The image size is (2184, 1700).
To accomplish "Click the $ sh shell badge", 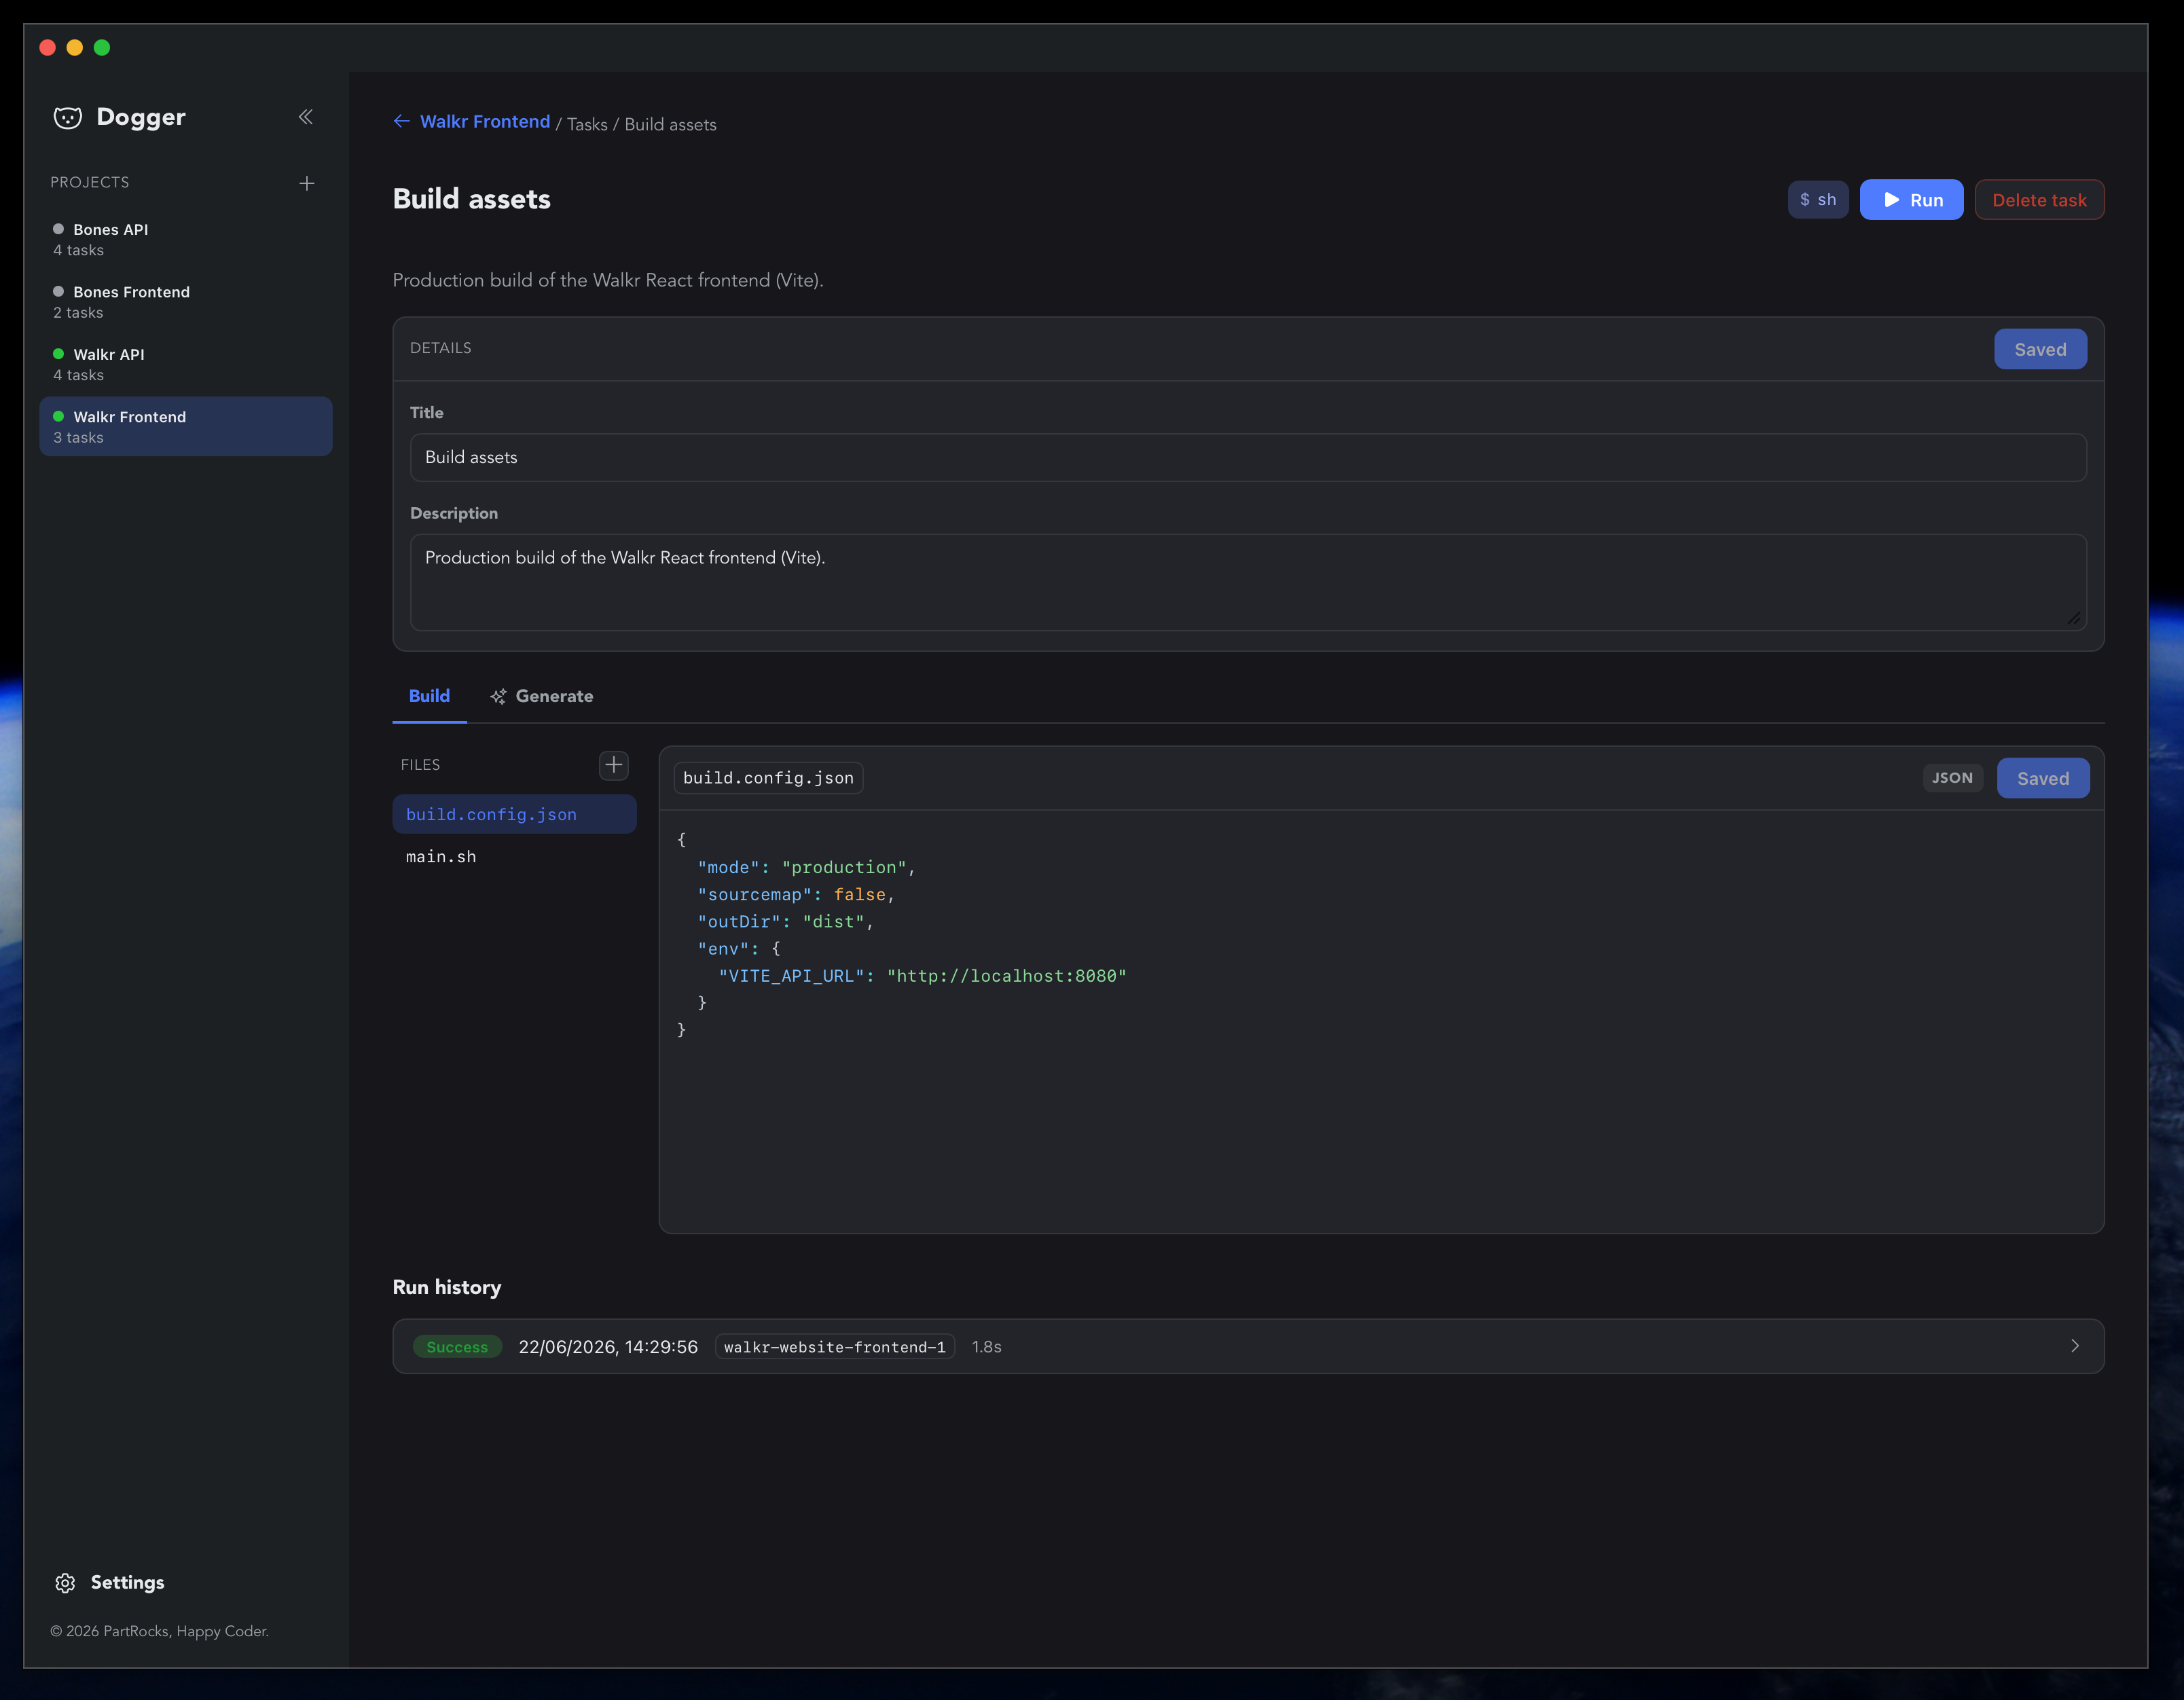I will (1818, 200).
